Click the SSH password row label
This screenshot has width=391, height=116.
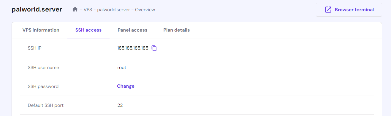43,86
